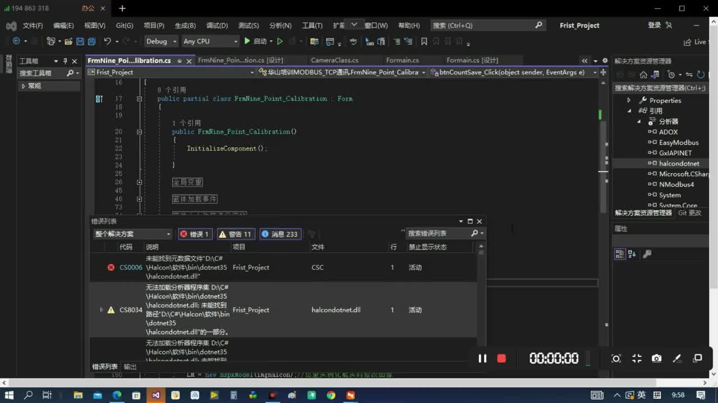Screen dimensions: 718x403
Task: Click the Search Error List input field
Action: (x=439, y=233)
